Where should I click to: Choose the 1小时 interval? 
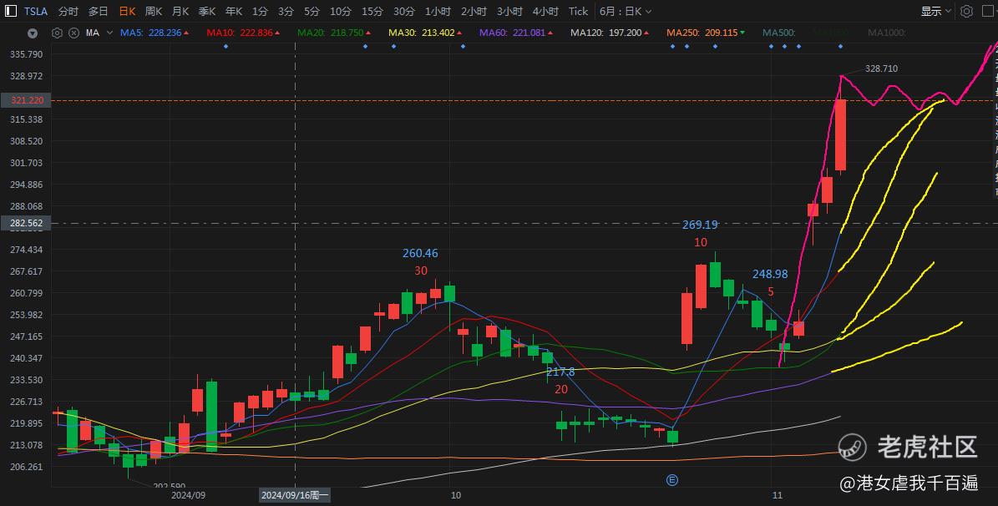[x=438, y=12]
